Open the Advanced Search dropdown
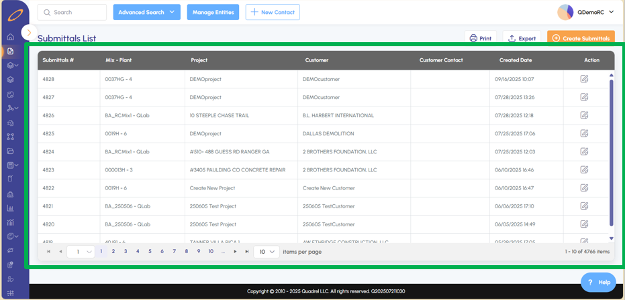The height and width of the screenshot is (300, 625). pos(146,12)
